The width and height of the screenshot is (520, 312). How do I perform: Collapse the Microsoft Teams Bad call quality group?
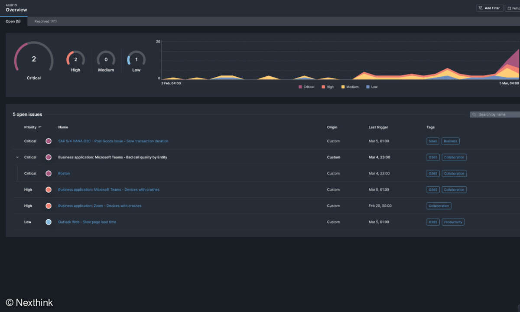tap(17, 157)
